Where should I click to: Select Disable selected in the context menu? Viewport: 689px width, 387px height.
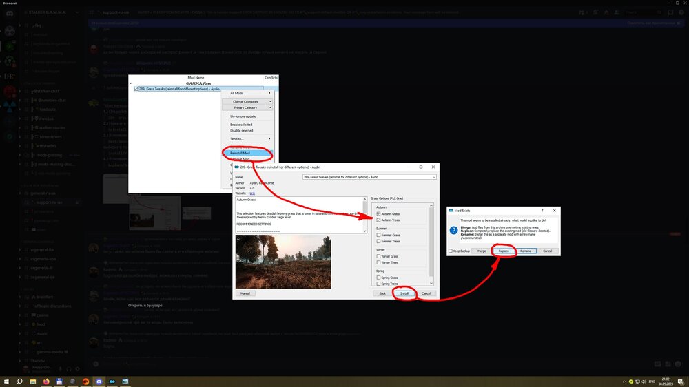(241, 130)
